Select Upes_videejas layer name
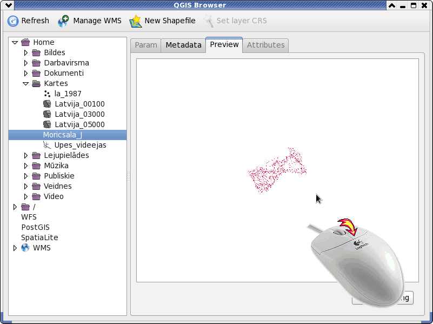 (x=80, y=145)
